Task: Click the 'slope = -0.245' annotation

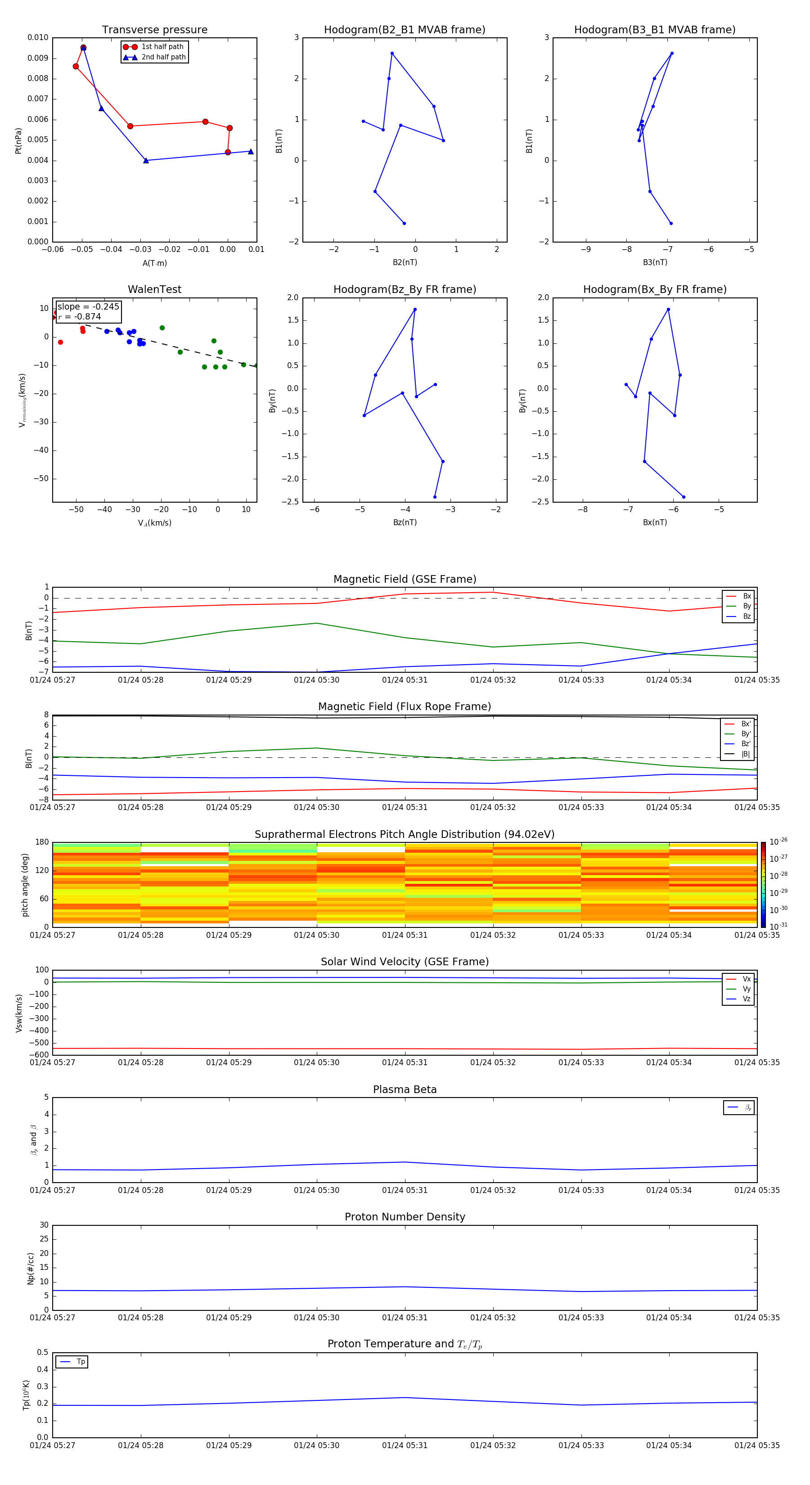Action: click(88, 307)
